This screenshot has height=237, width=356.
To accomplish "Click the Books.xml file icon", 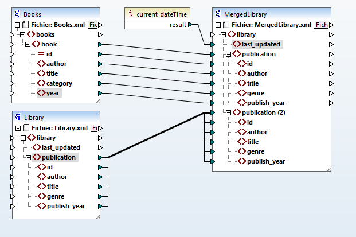I will coord(26,25).
